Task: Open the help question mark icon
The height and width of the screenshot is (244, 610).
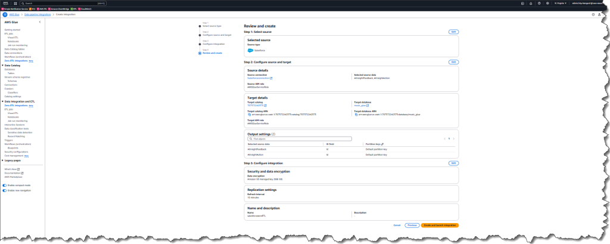Action: (x=539, y=3)
